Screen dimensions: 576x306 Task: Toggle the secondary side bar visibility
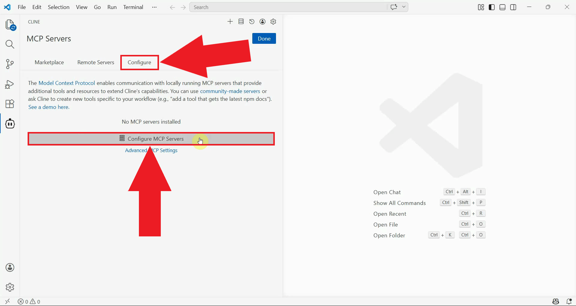click(513, 7)
